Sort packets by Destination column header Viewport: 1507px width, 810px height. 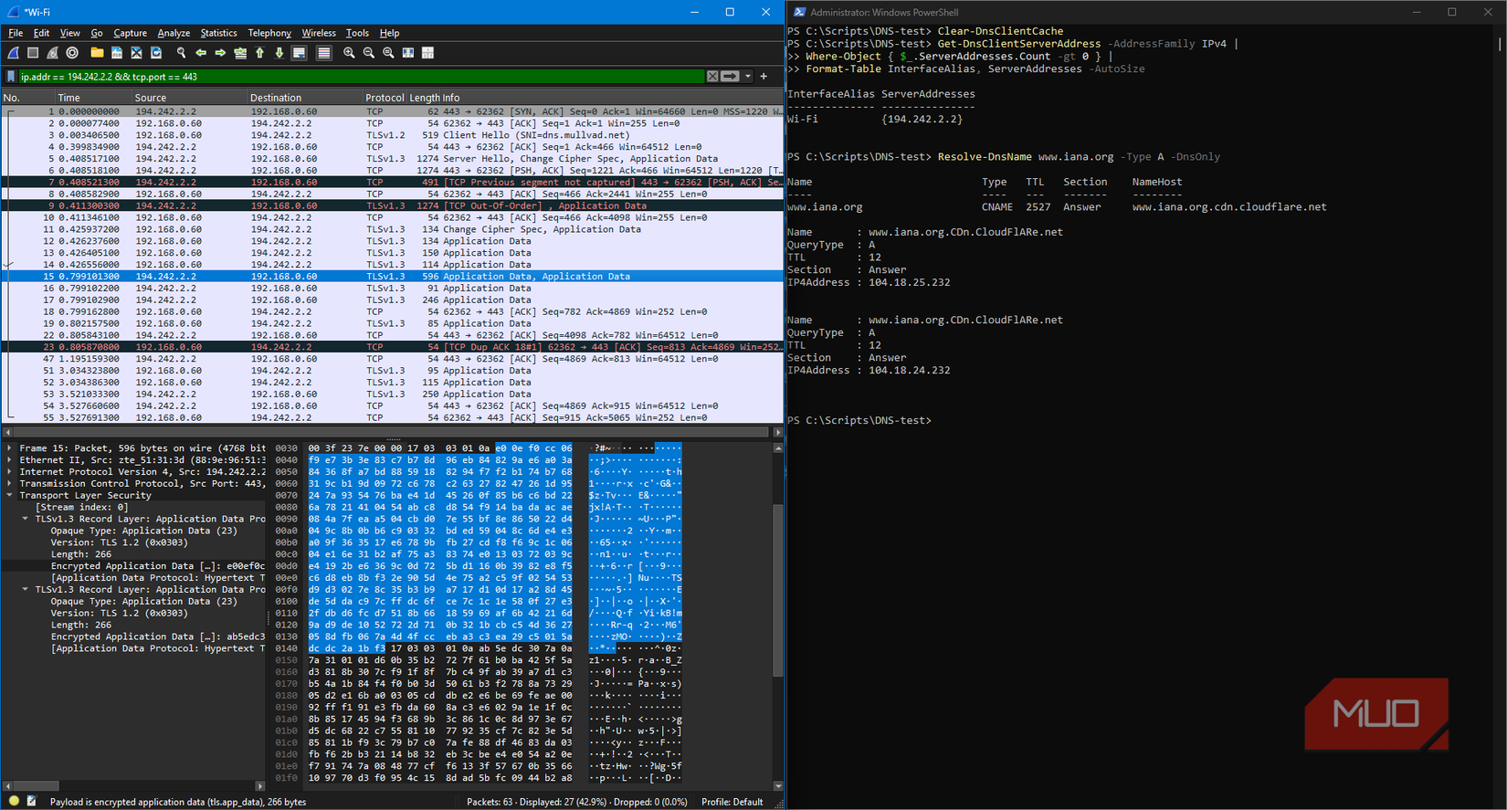[305, 98]
